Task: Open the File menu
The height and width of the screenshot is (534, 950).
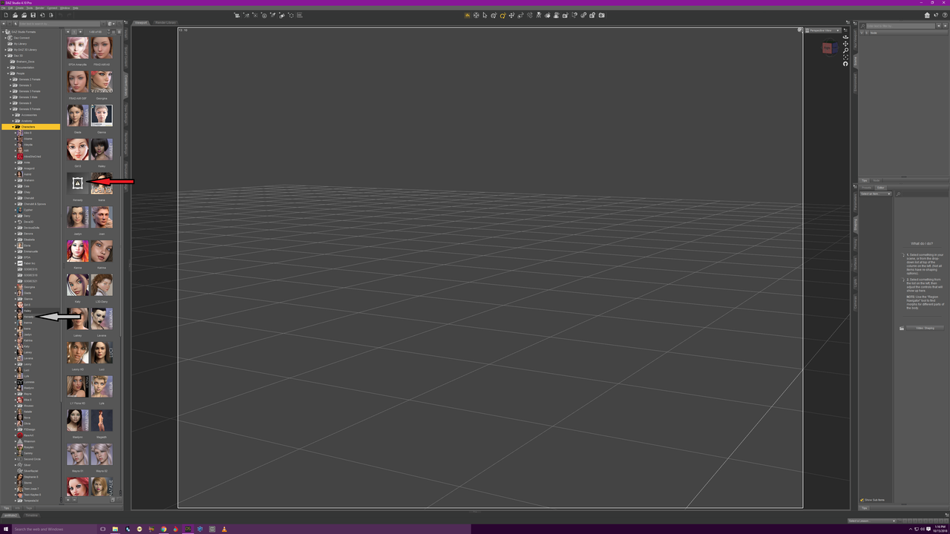Action: [4, 7]
